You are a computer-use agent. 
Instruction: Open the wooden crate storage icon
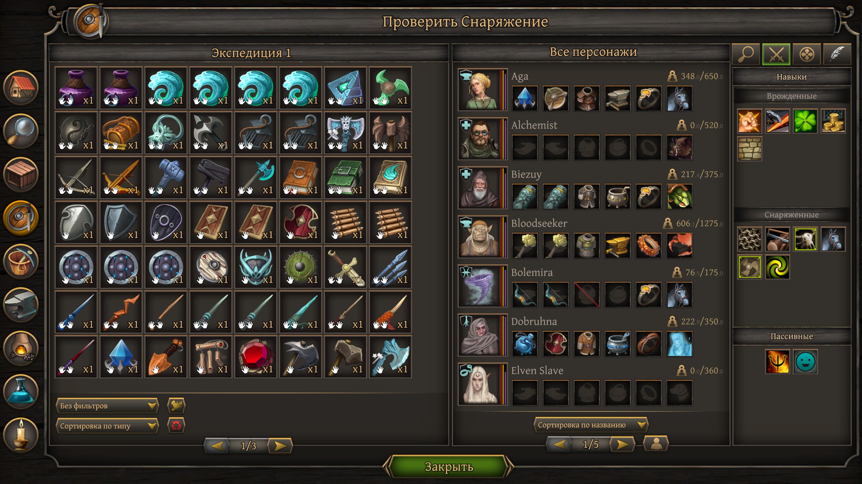(x=21, y=174)
